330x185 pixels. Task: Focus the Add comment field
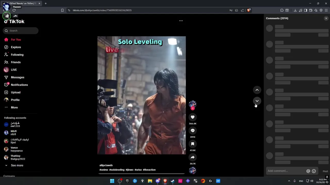(x=286, y=171)
